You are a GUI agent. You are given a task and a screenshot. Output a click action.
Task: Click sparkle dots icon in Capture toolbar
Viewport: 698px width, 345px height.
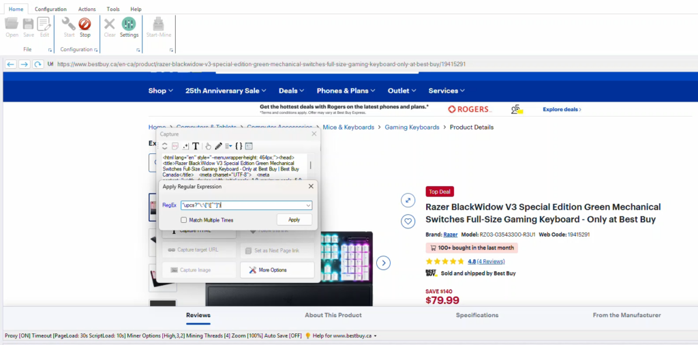[x=185, y=146]
